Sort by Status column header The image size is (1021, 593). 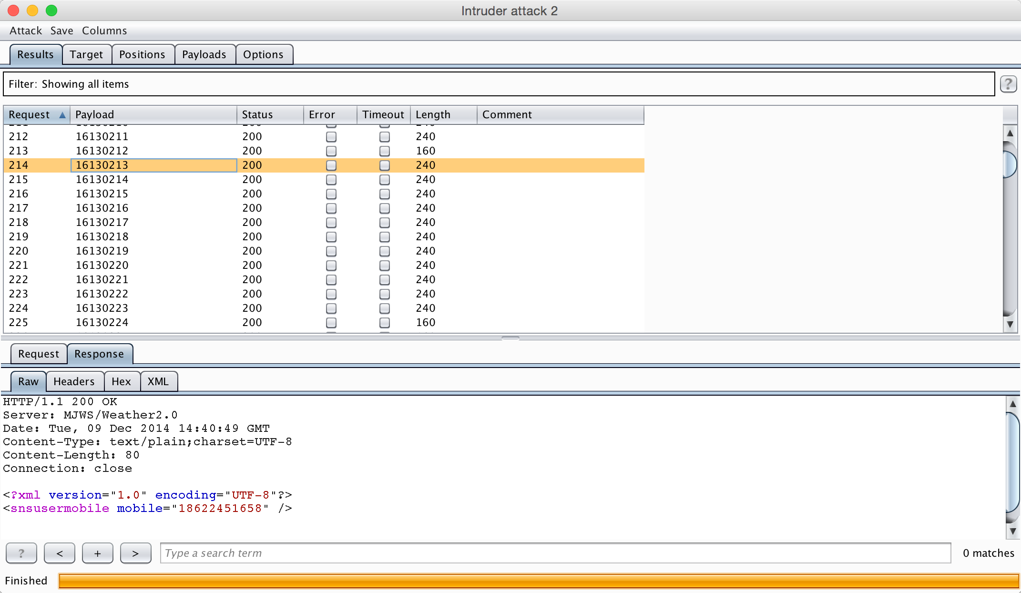point(270,114)
